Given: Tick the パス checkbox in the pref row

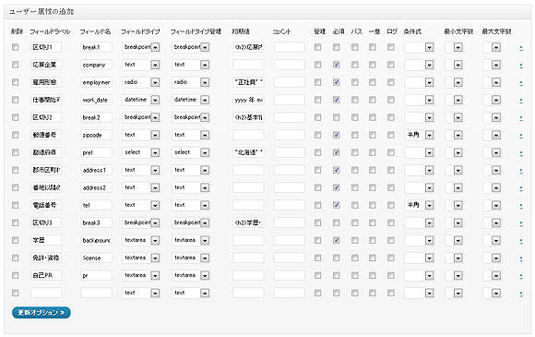Looking at the screenshot, I should point(355,152).
